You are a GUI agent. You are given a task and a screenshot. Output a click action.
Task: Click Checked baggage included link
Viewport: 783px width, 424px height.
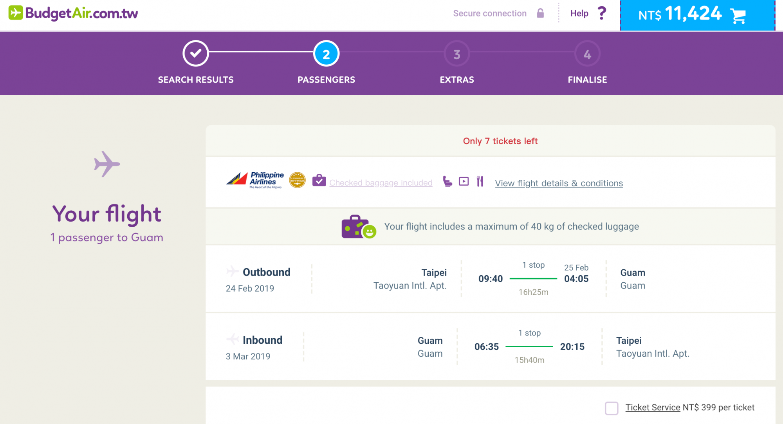pos(381,183)
